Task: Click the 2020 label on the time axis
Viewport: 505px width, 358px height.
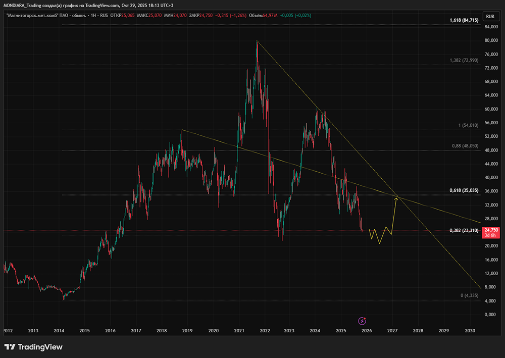Action: click(x=213, y=331)
